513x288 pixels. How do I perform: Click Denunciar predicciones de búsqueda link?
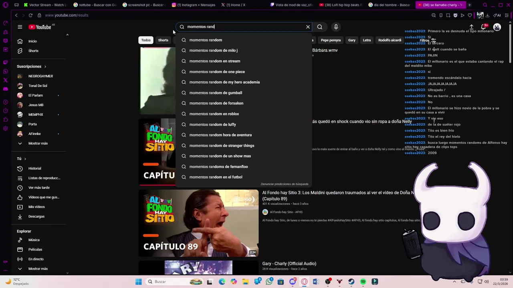[285, 184]
